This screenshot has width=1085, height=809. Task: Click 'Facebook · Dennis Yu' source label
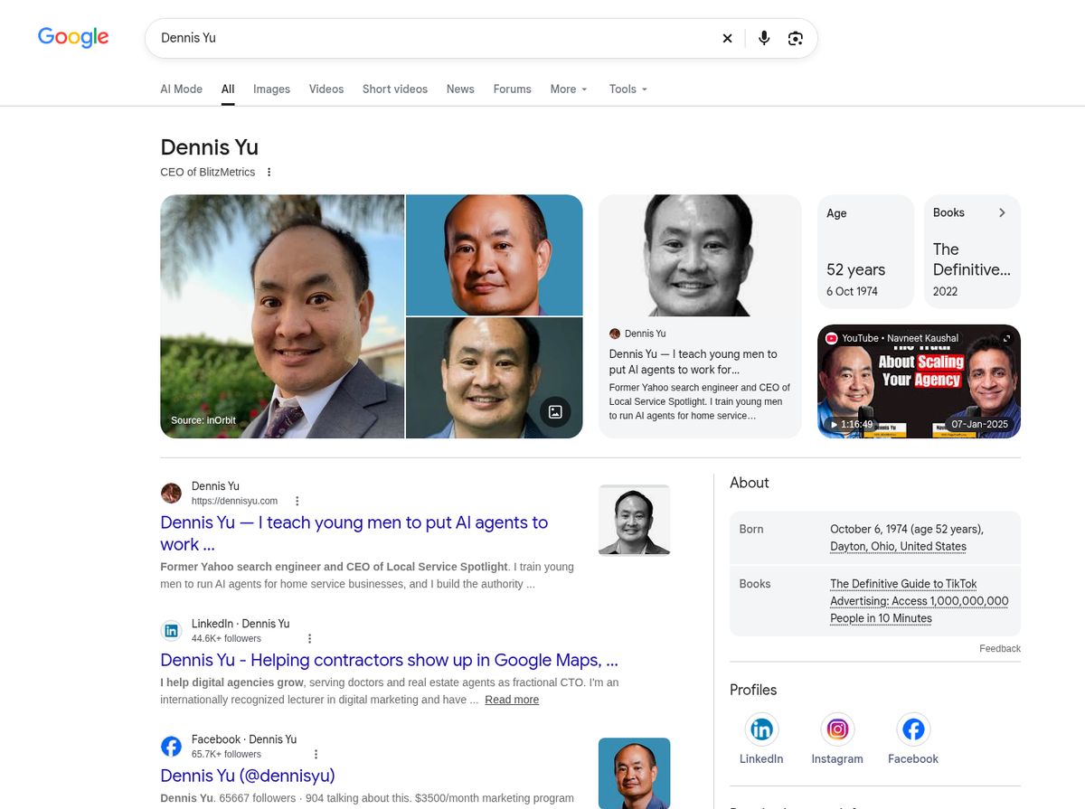click(x=244, y=739)
